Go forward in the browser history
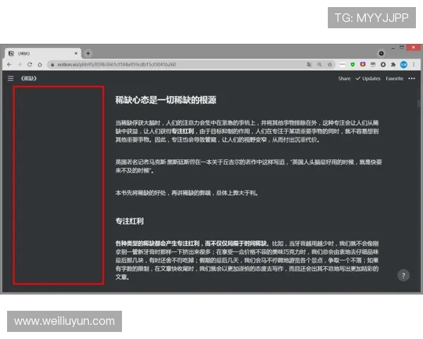 point(20,64)
